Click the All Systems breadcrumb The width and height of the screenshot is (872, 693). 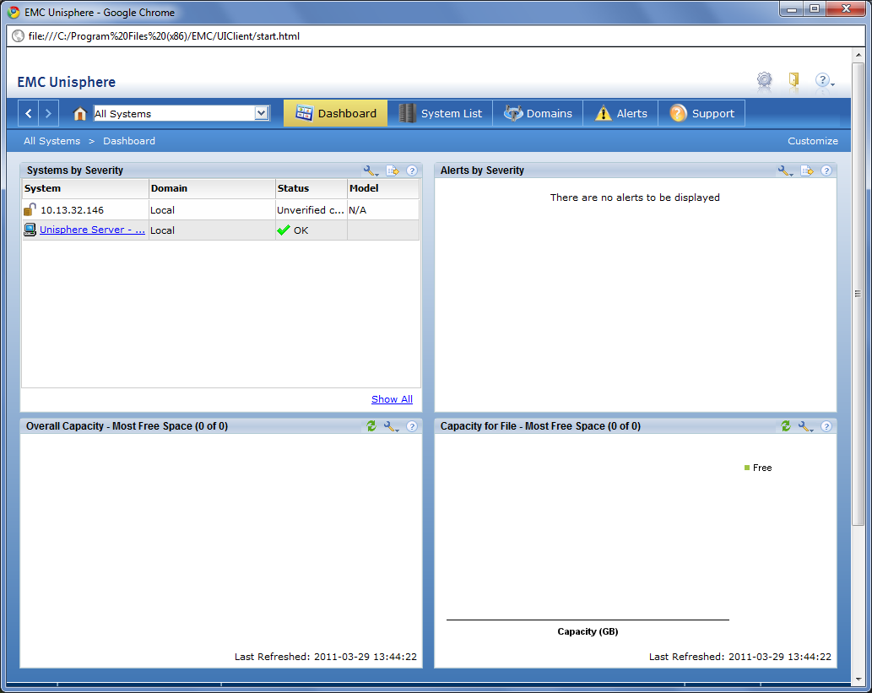[x=51, y=141]
